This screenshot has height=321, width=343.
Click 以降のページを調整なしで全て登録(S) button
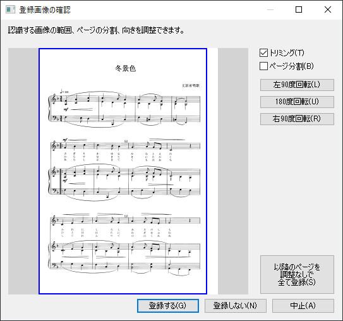point(297,274)
